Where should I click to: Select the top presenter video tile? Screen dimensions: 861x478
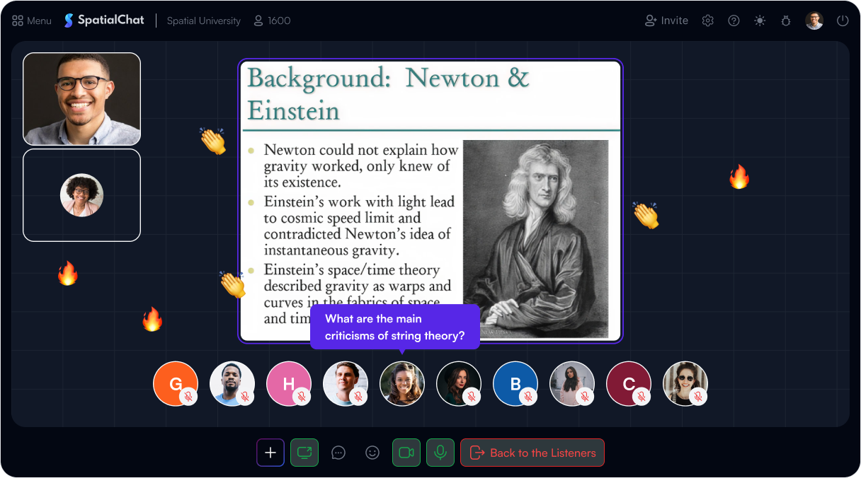tap(81, 98)
